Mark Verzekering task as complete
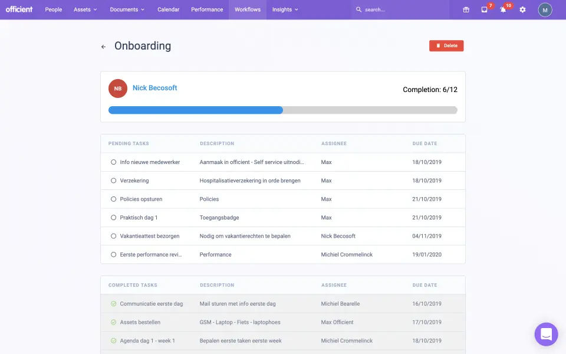This screenshot has width=566, height=354. click(113, 181)
